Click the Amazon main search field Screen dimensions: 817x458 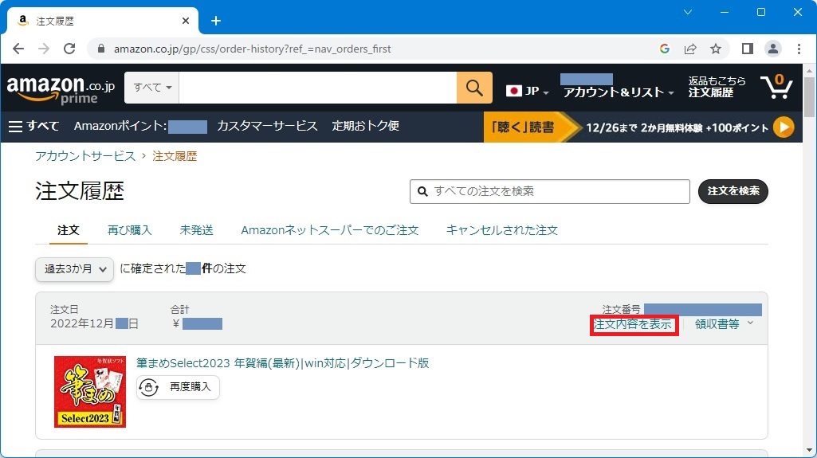point(318,88)
